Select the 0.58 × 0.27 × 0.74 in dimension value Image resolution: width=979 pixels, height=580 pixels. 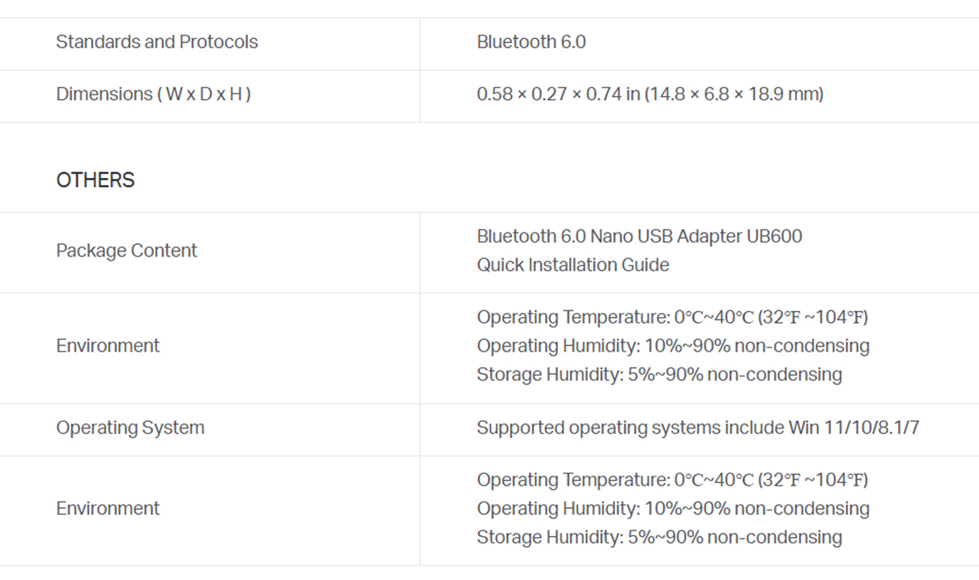click(x=558, y=94)
